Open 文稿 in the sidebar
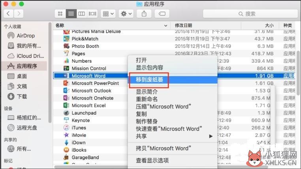301x169 pixels. click(x=17, y=86)
